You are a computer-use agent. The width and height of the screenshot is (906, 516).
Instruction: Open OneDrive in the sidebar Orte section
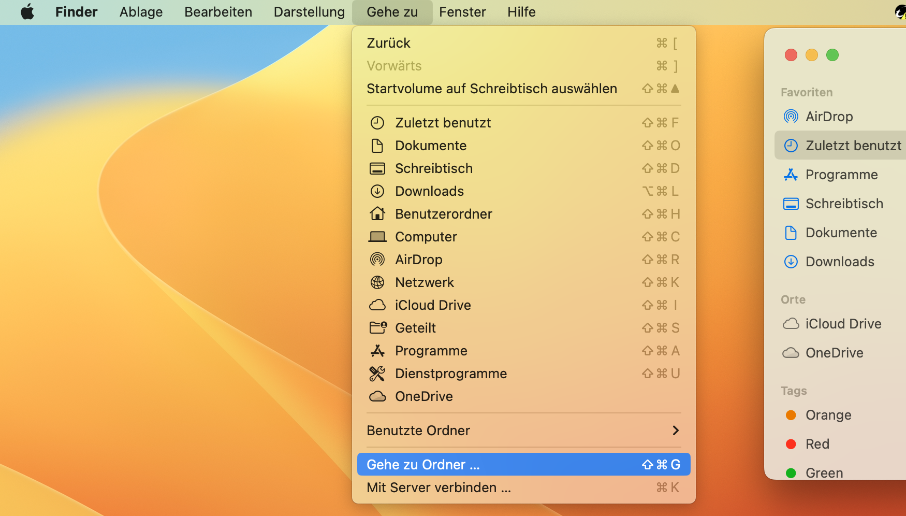pyautogui.click(x=834, y=353)
